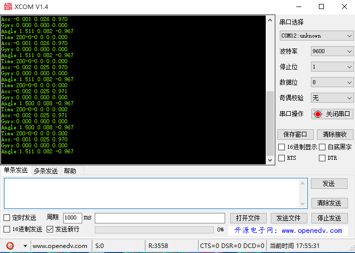Enable the 16进制发送 checkbox

point(7,229)
